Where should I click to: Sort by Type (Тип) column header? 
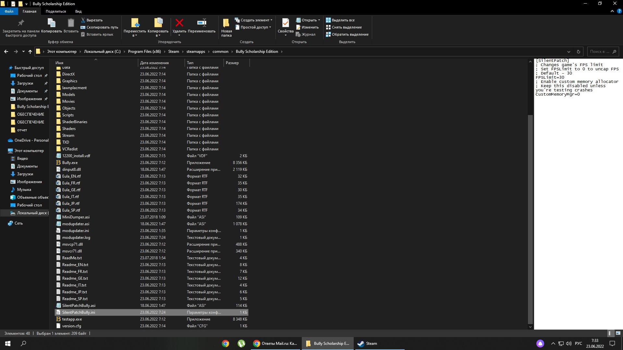[x=204, y=63]
